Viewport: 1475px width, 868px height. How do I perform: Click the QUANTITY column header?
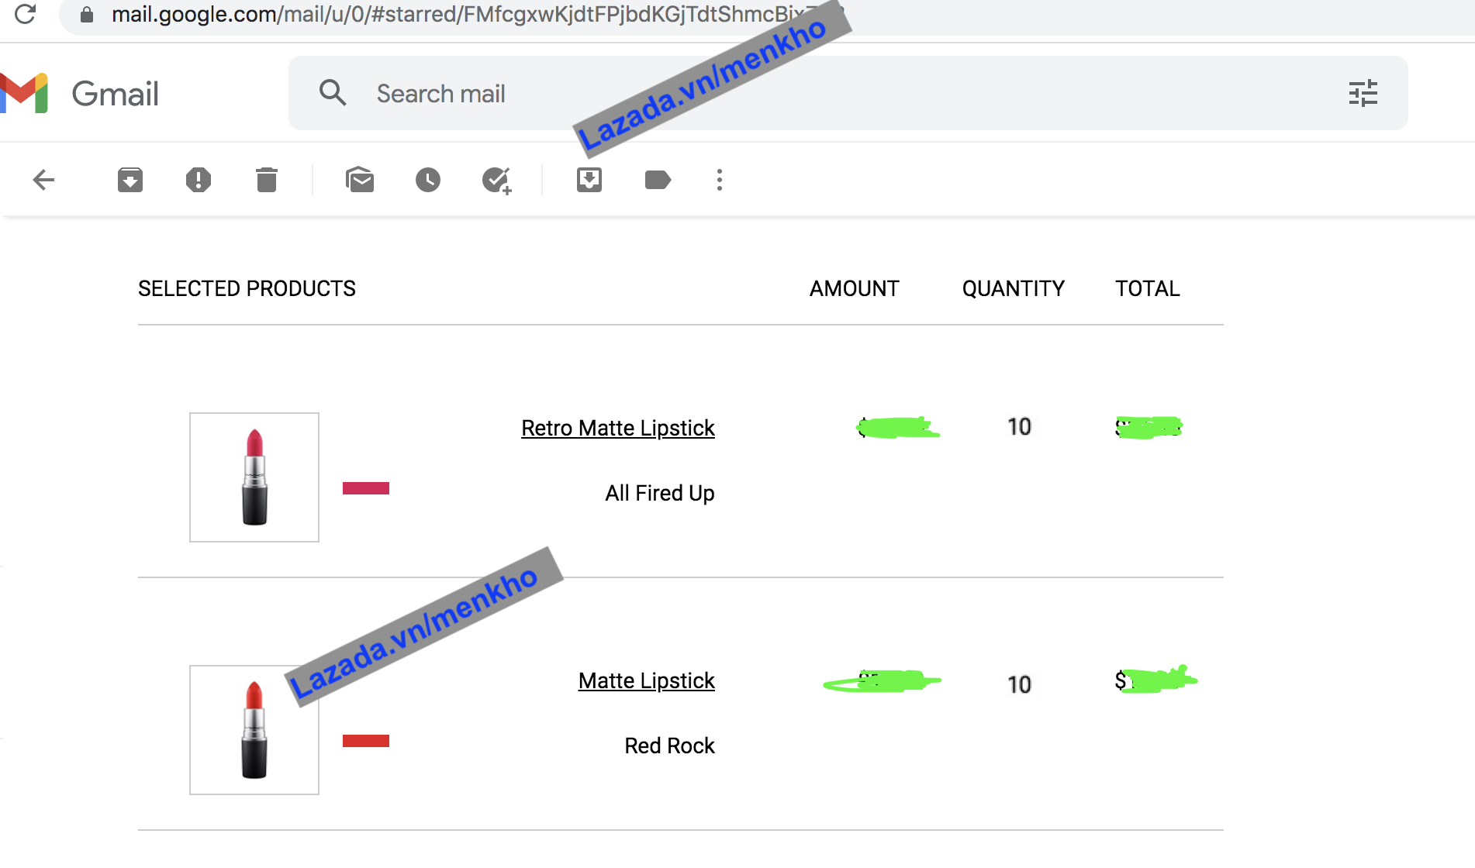pyautogui.click(x=1014, y=288)
